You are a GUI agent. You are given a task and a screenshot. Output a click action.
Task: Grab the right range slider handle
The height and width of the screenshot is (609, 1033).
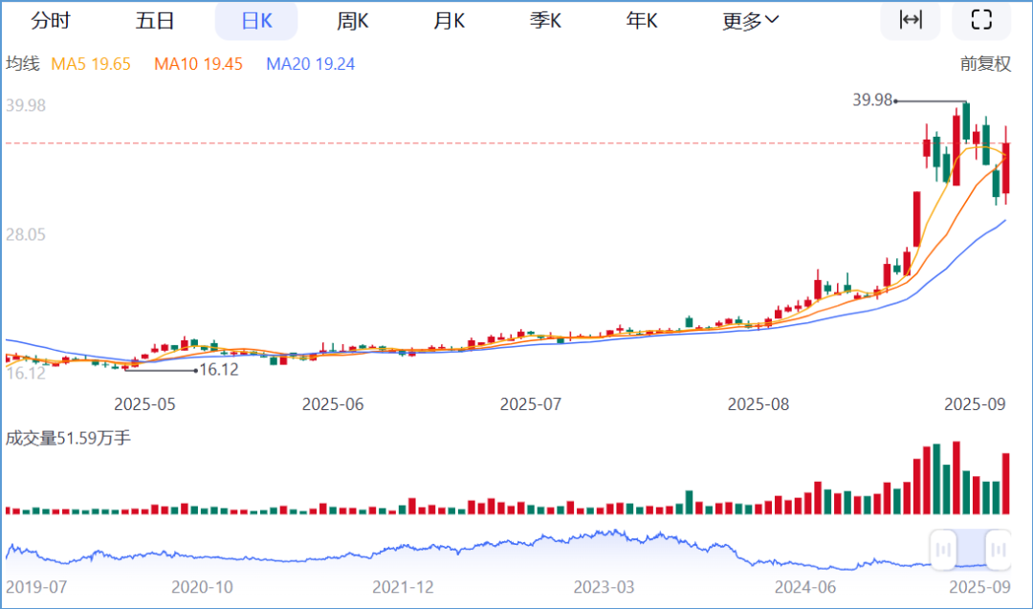pos(999,549)
